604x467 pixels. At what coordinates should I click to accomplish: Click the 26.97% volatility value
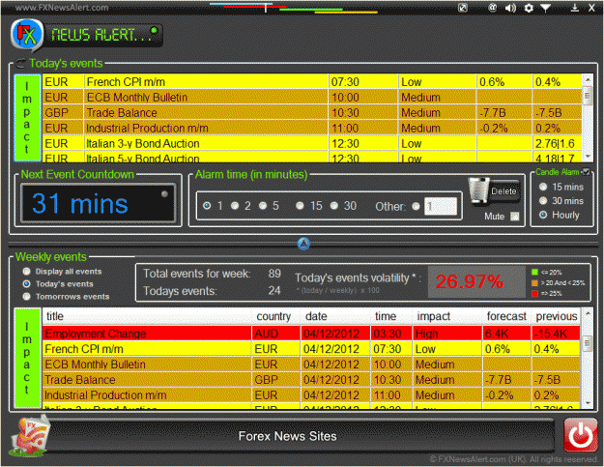click(470, 281)
